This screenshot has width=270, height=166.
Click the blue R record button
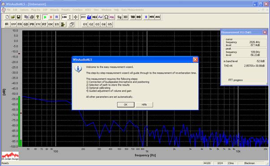pos(56,17)
